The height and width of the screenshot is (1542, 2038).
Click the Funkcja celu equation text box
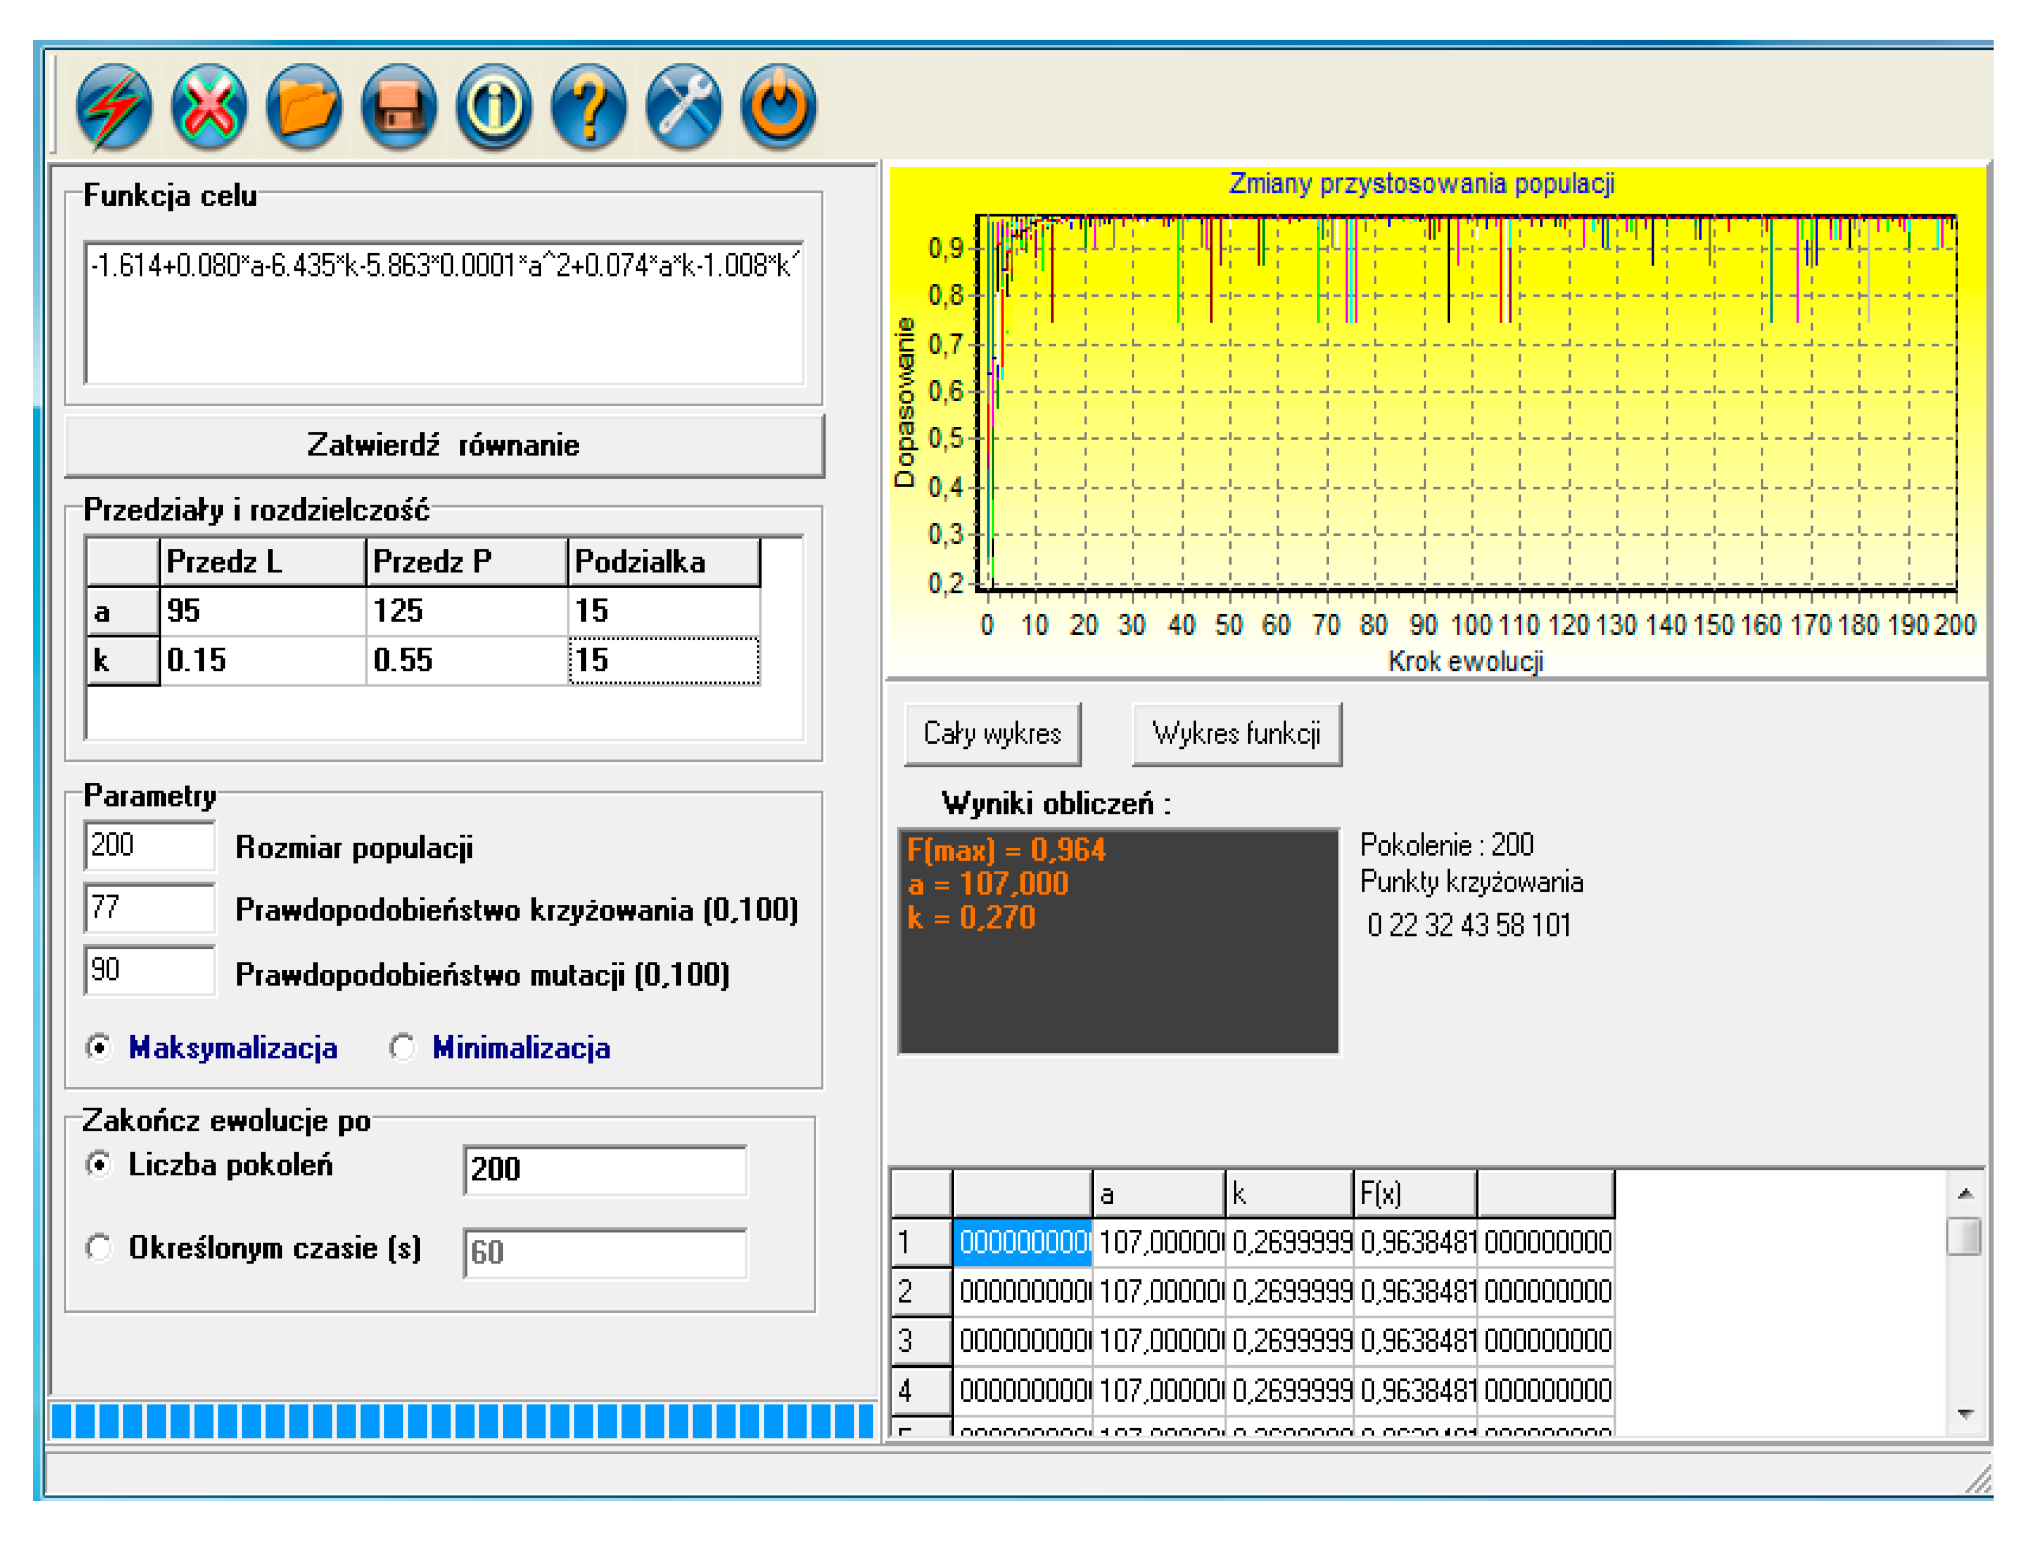[444, 313]
